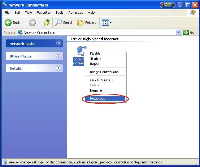Open the Back history dropdown arrow
This screenshot has width=200, height=167.
pyautogui.click(x=24, y=22)
